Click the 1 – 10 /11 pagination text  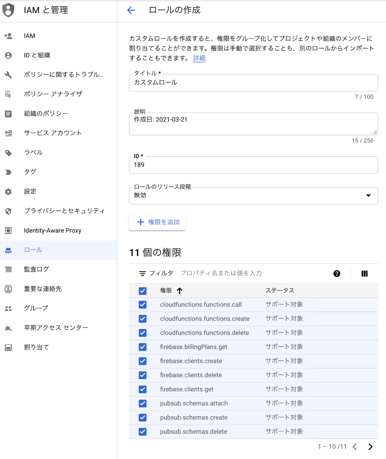[332, 447]
